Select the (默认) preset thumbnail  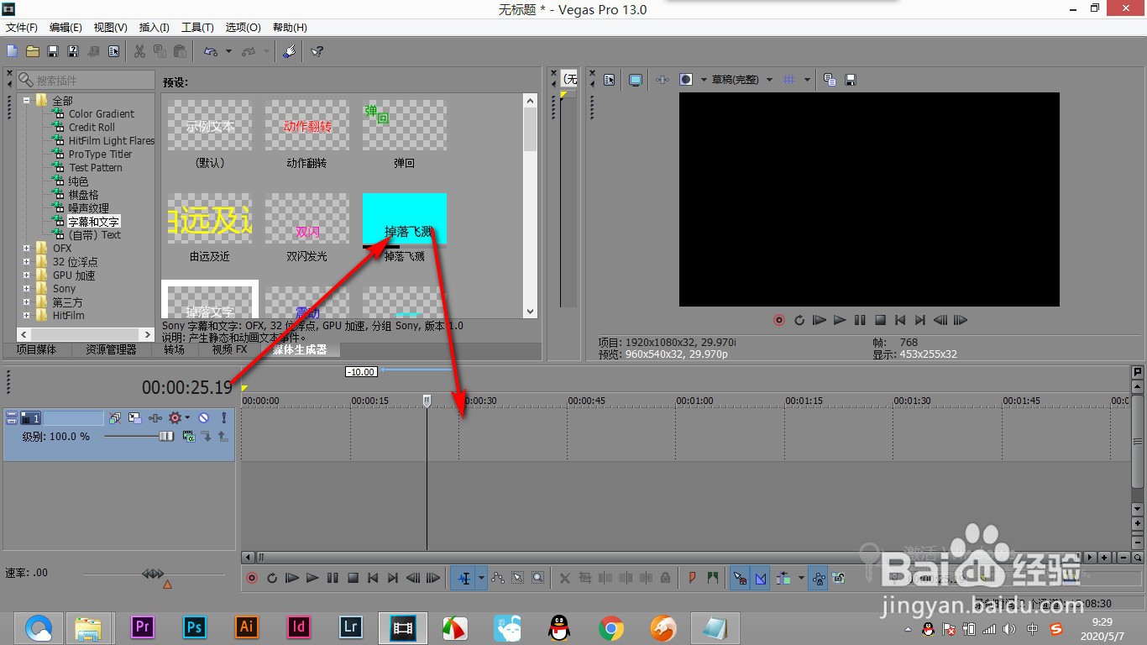tap(210, 126)
